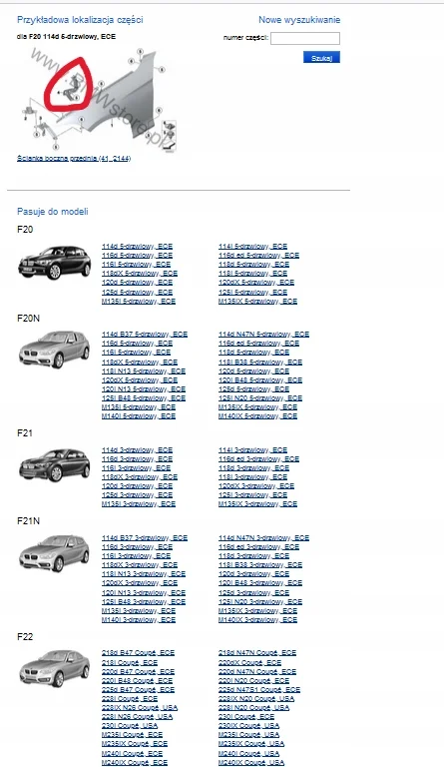Screen dimensions: 444x767
Task: Open the M140iX 3-drzwiowy, ECE link
Action: [x=257, y=620]
